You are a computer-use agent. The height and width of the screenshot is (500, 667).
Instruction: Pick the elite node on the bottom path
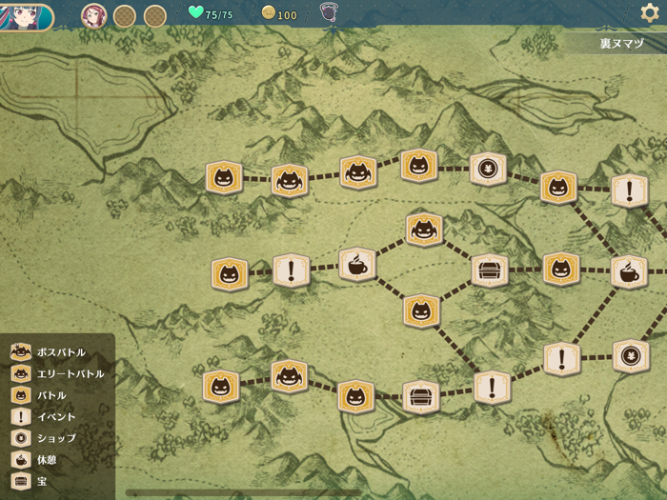click(290, 377)
